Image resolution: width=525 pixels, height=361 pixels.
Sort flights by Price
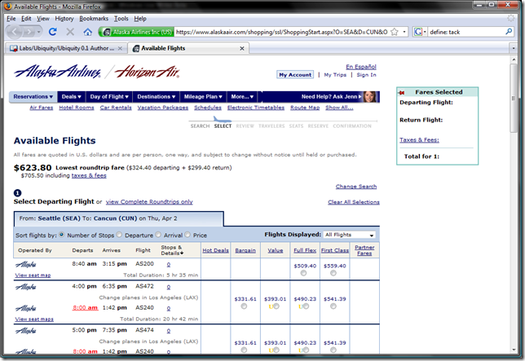[187, 235]
